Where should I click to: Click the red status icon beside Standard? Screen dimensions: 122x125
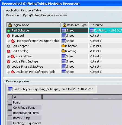pyautogui.click(x=9, y=36)
